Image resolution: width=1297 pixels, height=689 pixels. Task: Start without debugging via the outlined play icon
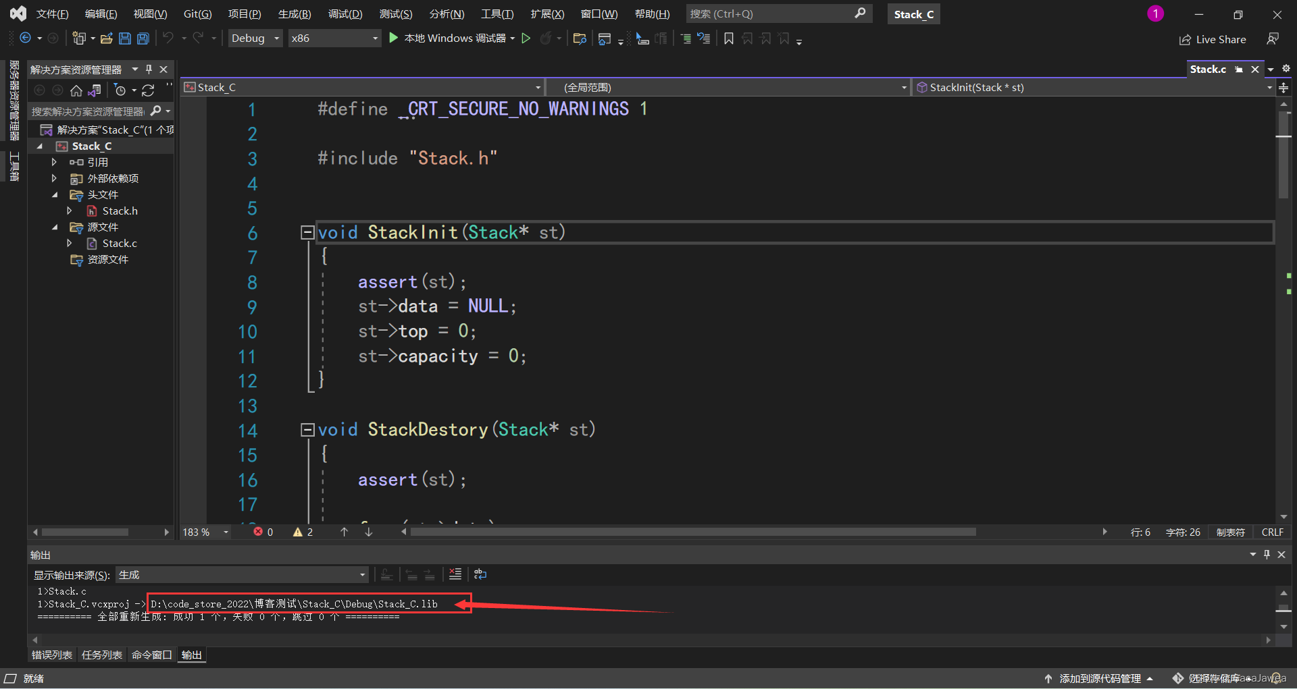pyautogui.click(x=526, y=38)
